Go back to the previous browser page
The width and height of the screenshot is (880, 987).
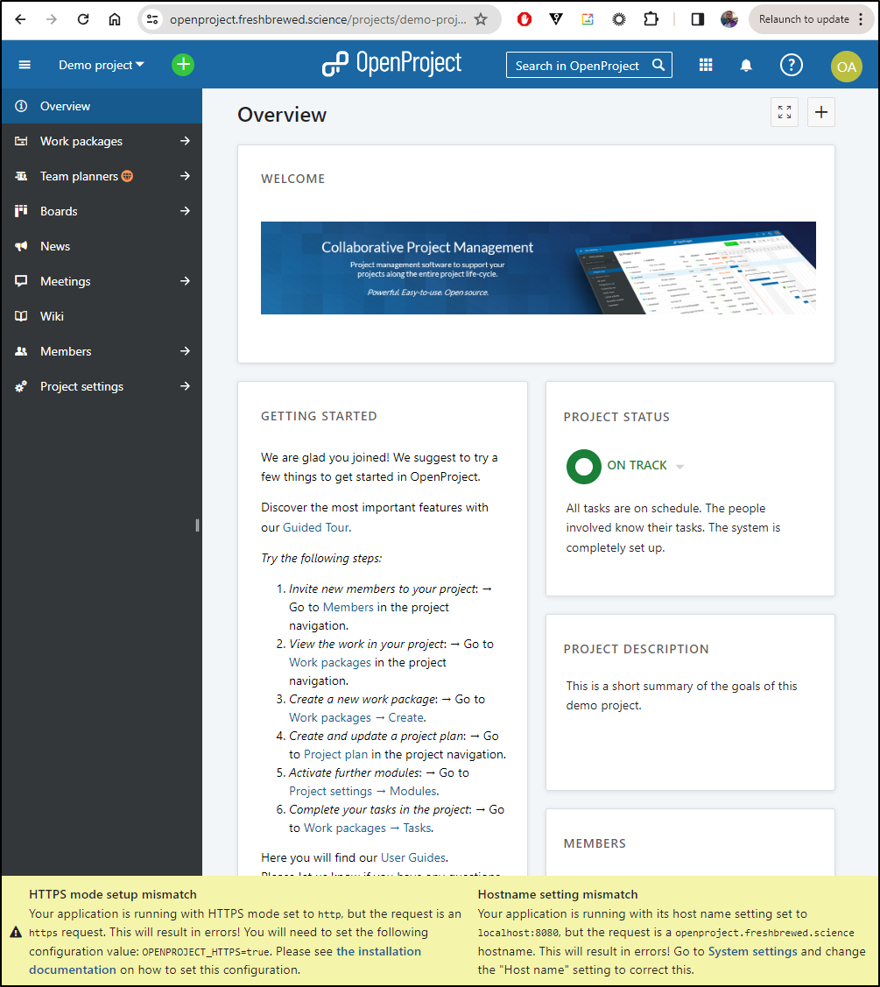click(x=20, y=19)
